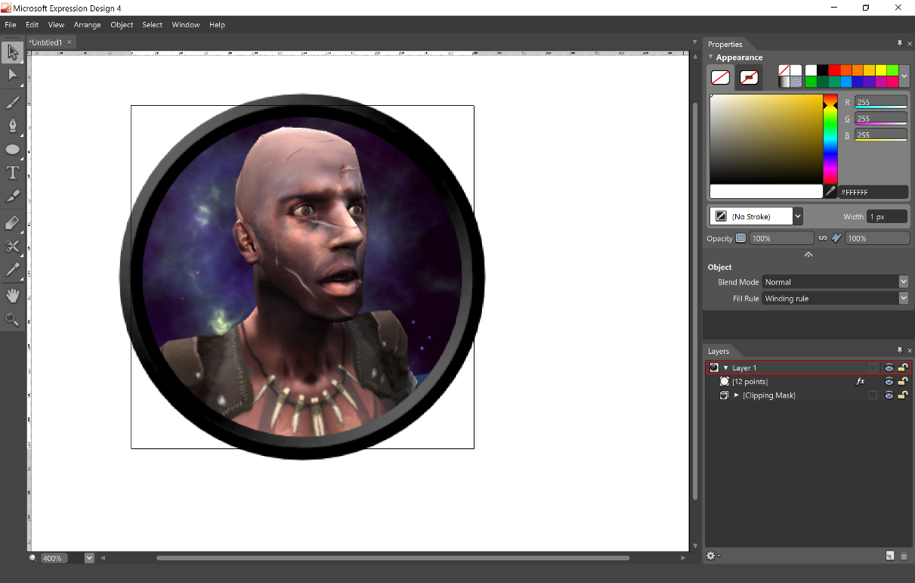Open the Select menu

pos(153,25)
